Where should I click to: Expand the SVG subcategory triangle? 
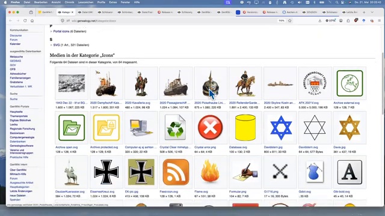coord(51,45)
